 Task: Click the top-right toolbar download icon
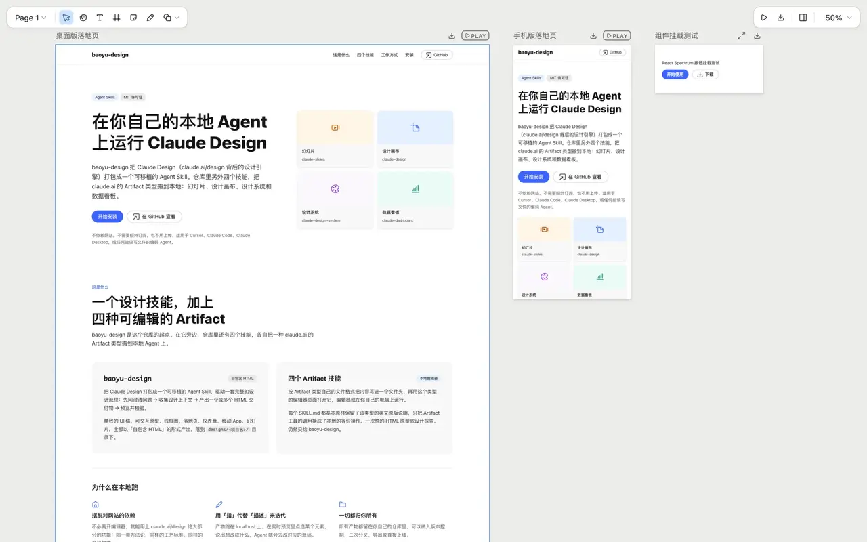pyautogui.click(x=781, y=18)
